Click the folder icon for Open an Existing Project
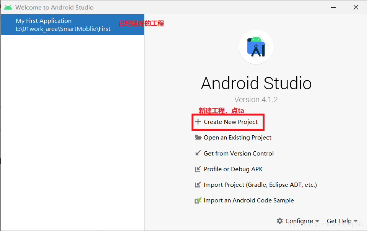The height and width of the screenshot is (231, 367). pyautogui.click(x=198, y=138)
